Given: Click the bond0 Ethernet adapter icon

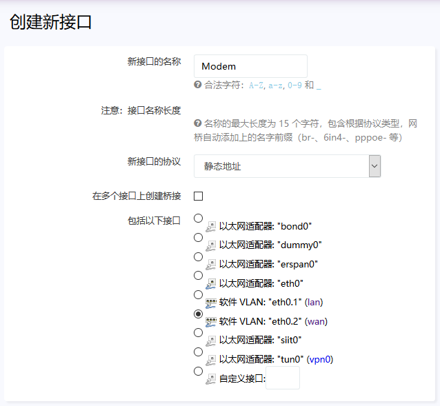Looking at the screenshot, I should click(211, 227).
